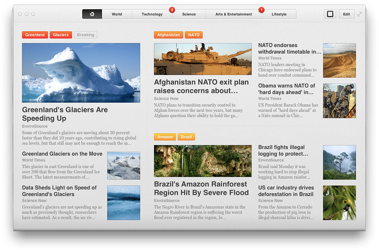Screen dimensions: 379x250
Task: Click EnviroSource under Brazil's Amazon Rainforest headline
Action: pyautogui.click(x=167, y=200)
